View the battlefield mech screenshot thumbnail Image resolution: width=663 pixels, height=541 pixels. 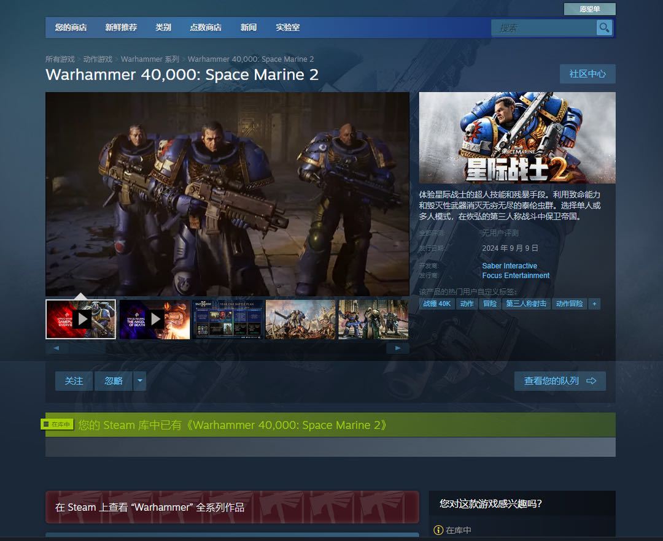pos(301,320)
